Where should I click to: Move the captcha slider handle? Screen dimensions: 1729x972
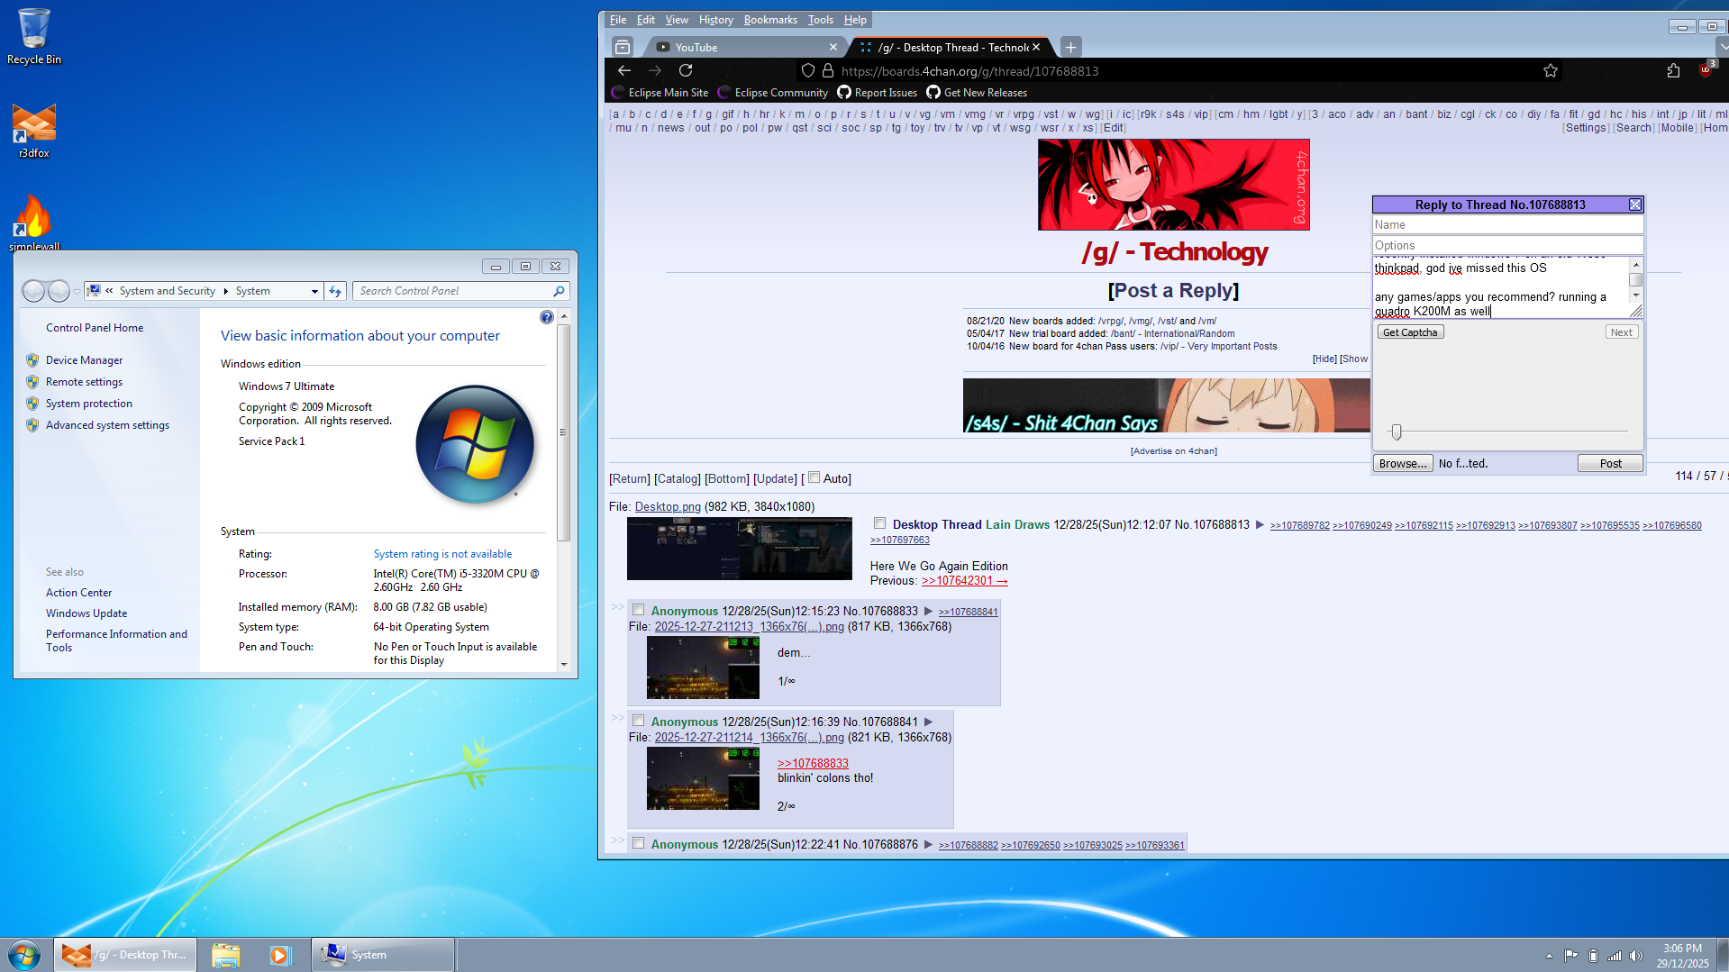1396,432
